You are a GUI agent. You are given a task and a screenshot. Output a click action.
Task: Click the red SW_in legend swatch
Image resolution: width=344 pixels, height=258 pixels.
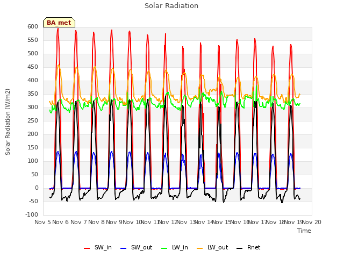tap(87, 248)
